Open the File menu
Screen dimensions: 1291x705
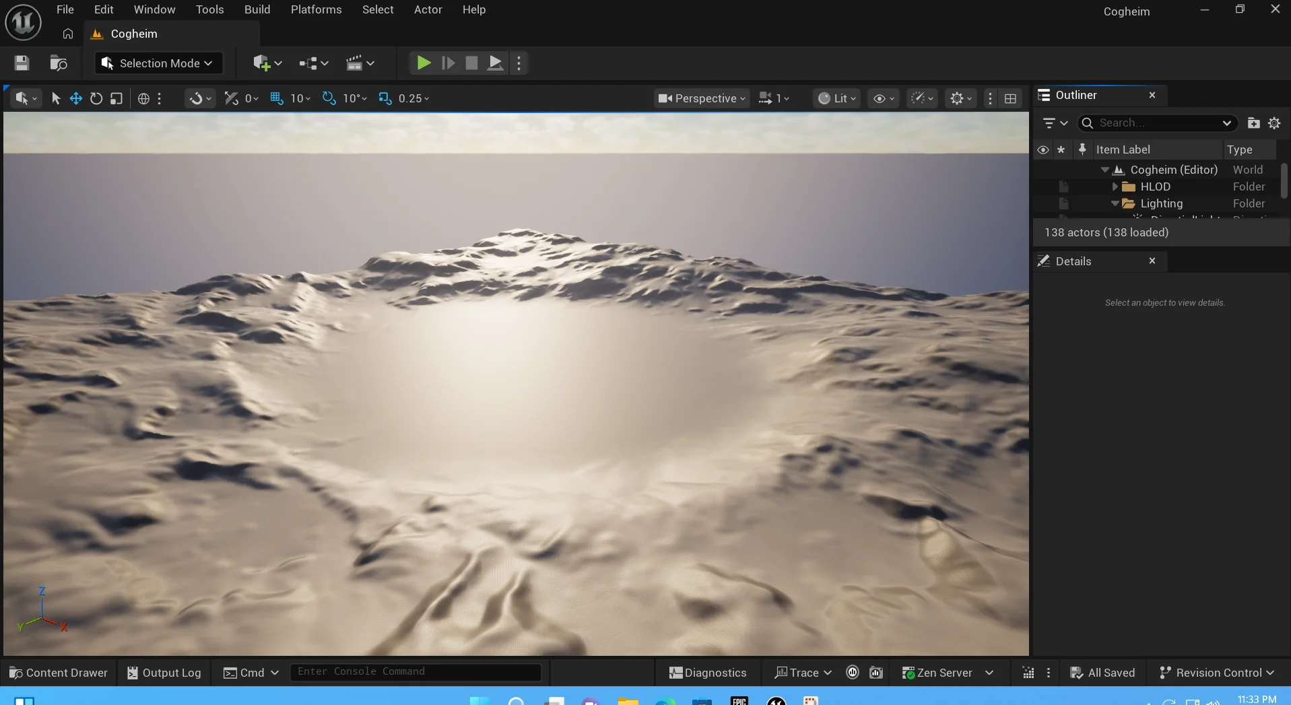coord(65,9)
